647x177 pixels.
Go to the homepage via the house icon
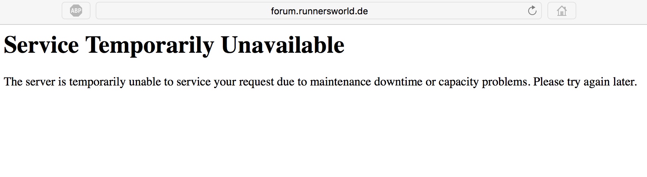coord(562,11)
